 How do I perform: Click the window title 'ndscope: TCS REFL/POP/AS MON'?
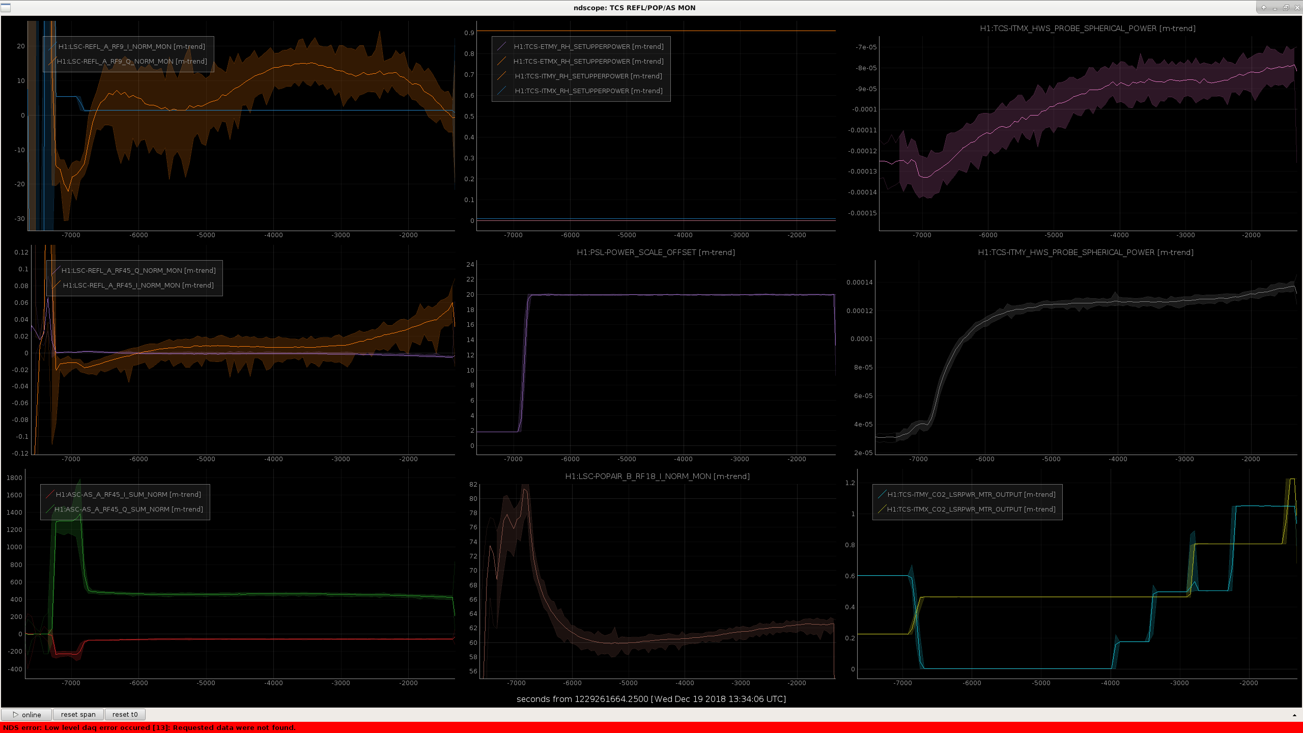tap(634, 8)
